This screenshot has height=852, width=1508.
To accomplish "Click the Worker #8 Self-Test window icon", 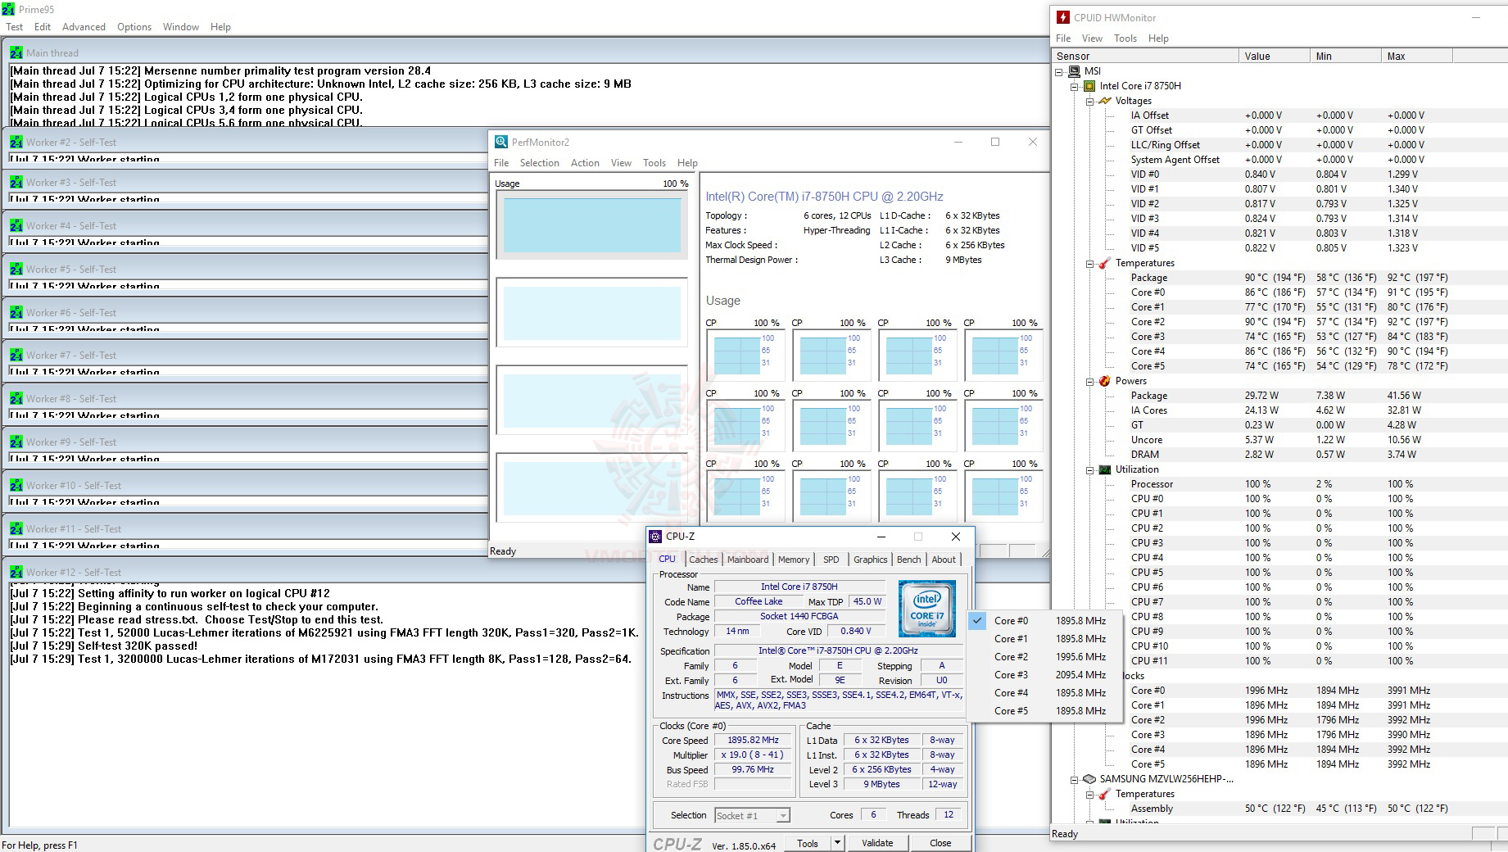I will 16,398.
